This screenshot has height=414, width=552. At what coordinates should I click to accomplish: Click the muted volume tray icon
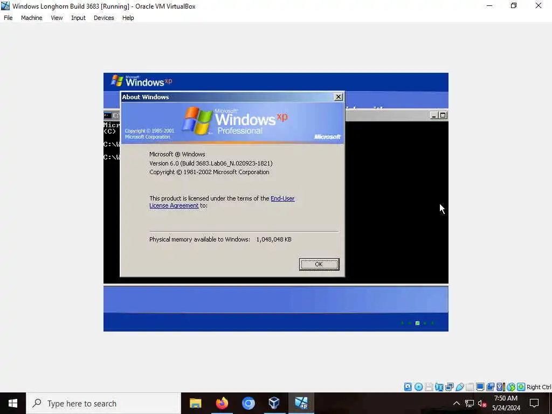pyautogui.click(x=482, y=403)
